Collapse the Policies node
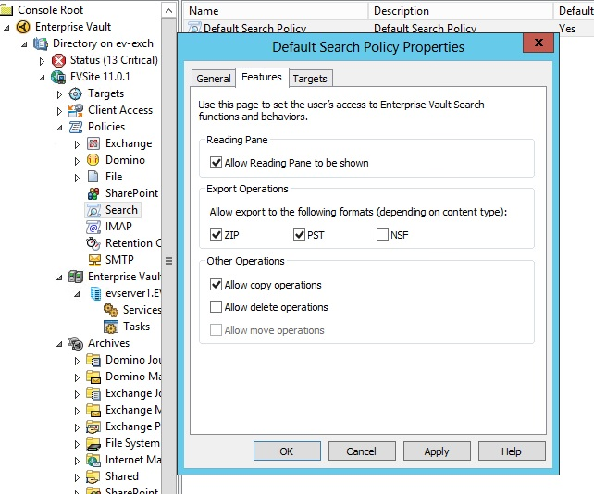594x494 pixels. click(59, 128)
